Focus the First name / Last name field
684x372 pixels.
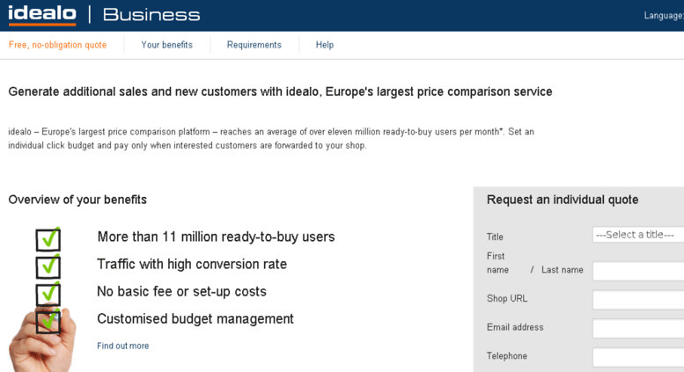coord(637,272)
